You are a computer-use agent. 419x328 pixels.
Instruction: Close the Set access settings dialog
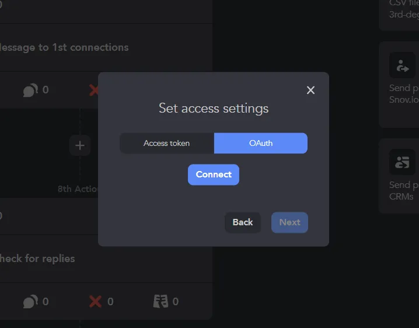coord(310,90)
